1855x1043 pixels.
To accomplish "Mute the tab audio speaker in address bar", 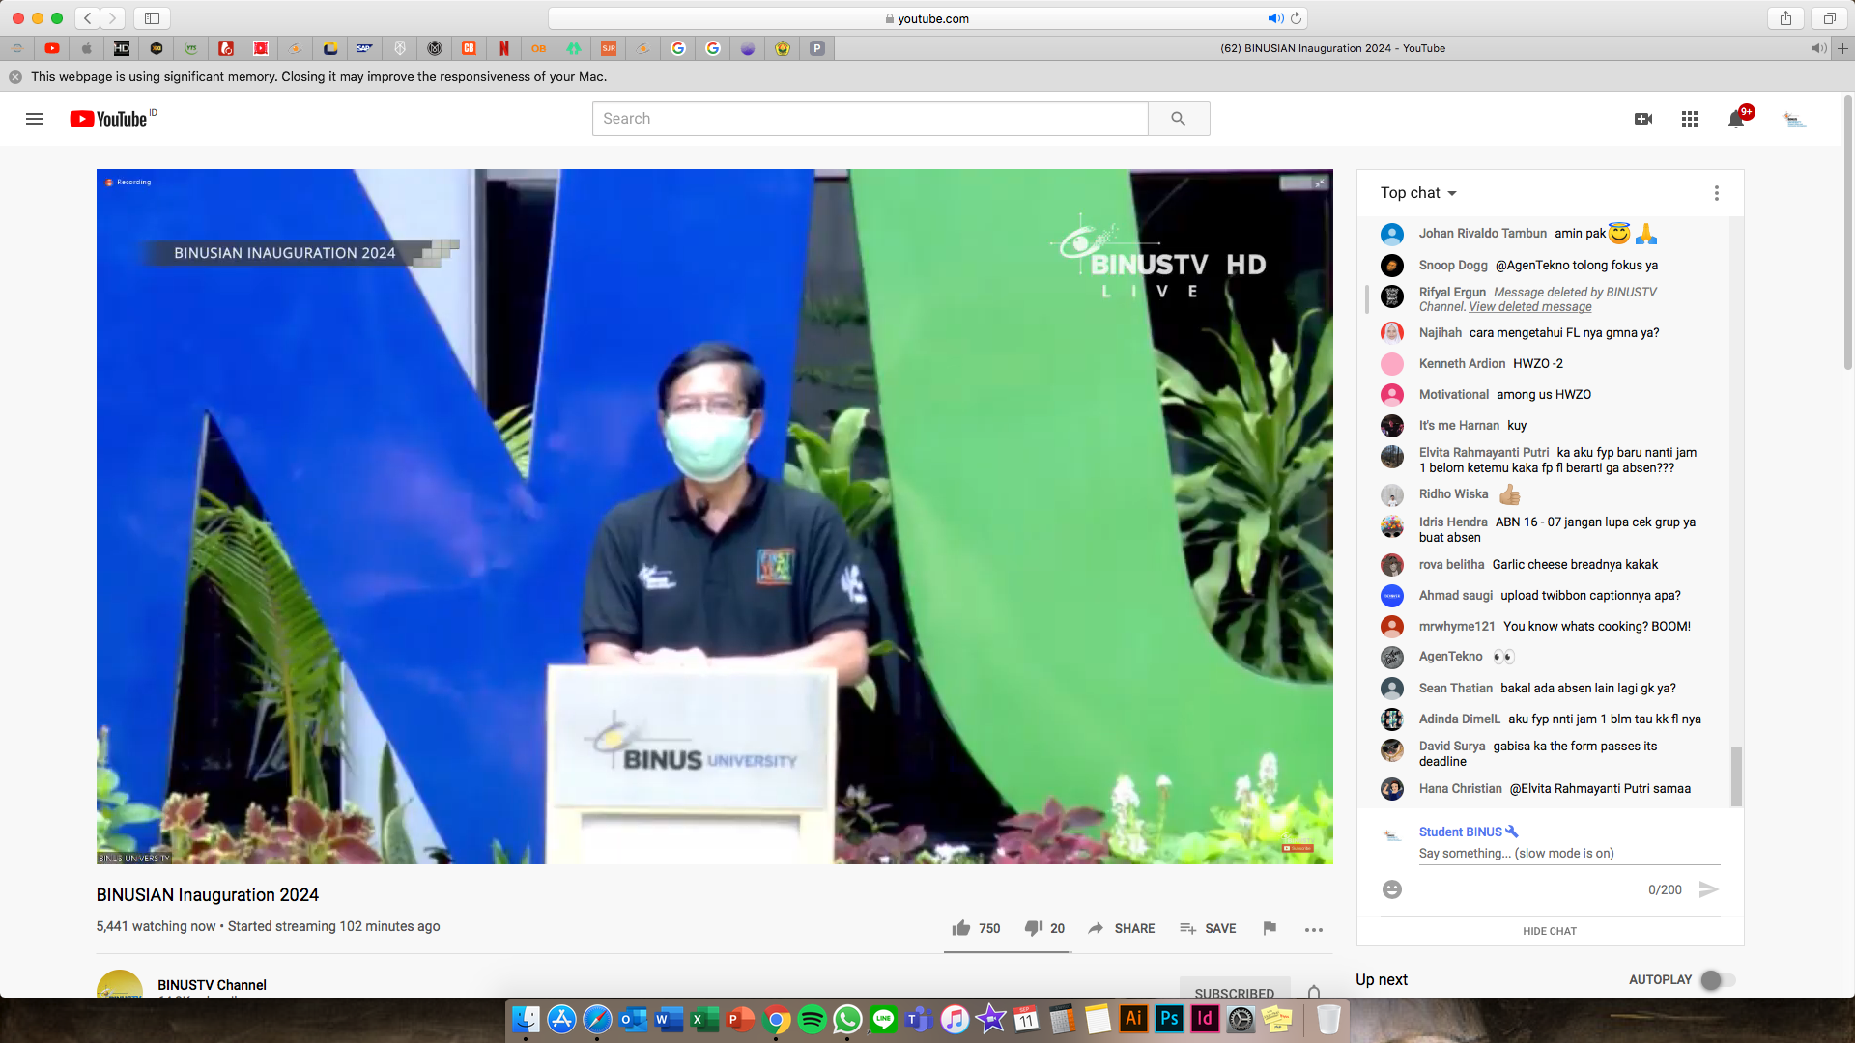I will tap(1275, 18).
